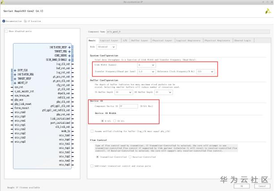This screenshot has width=274, height=191.
Task: Click the OK button
Action: [242, 186]
